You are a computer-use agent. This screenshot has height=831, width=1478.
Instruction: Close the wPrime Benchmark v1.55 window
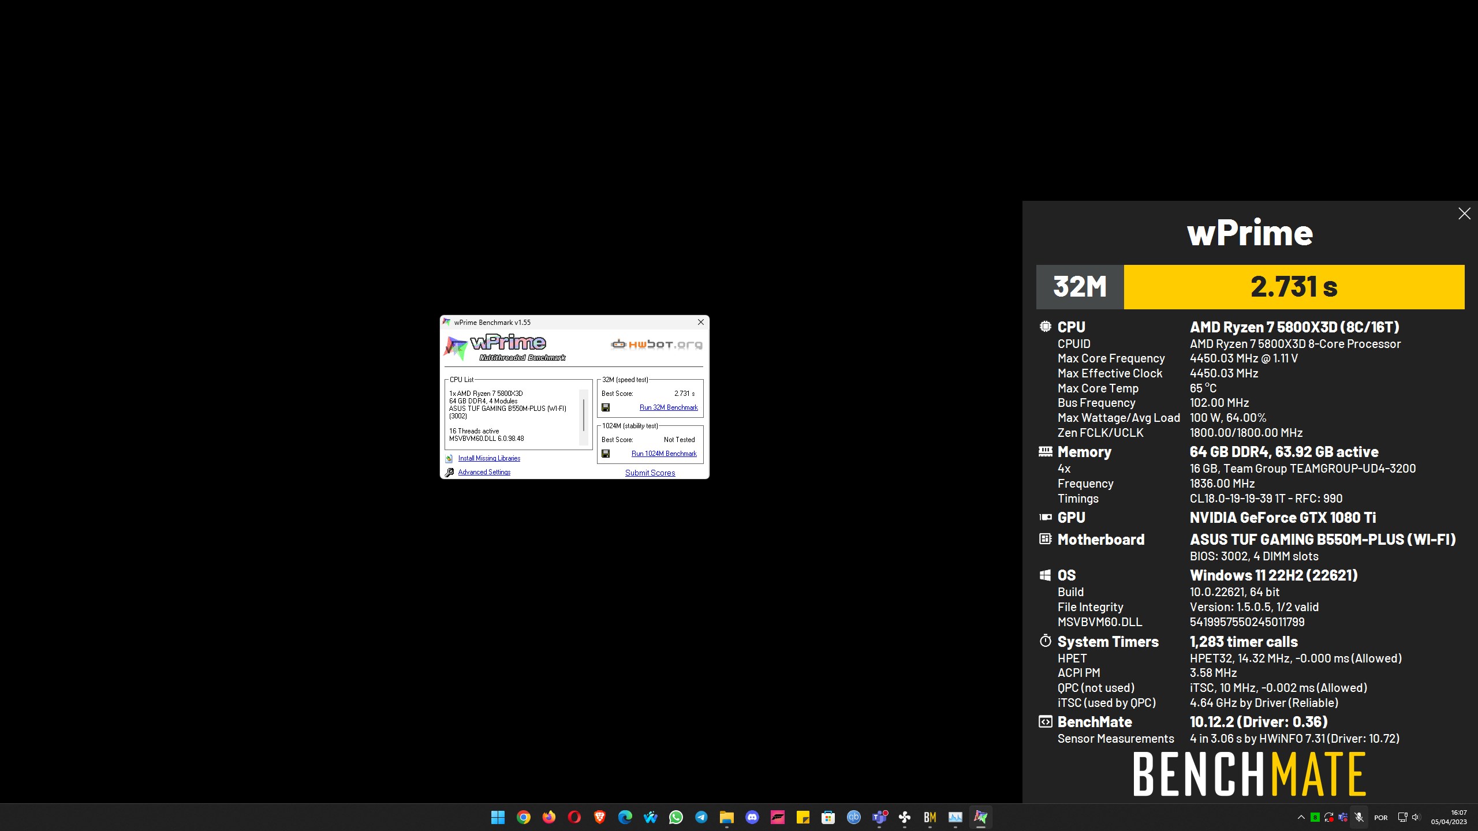701,322
